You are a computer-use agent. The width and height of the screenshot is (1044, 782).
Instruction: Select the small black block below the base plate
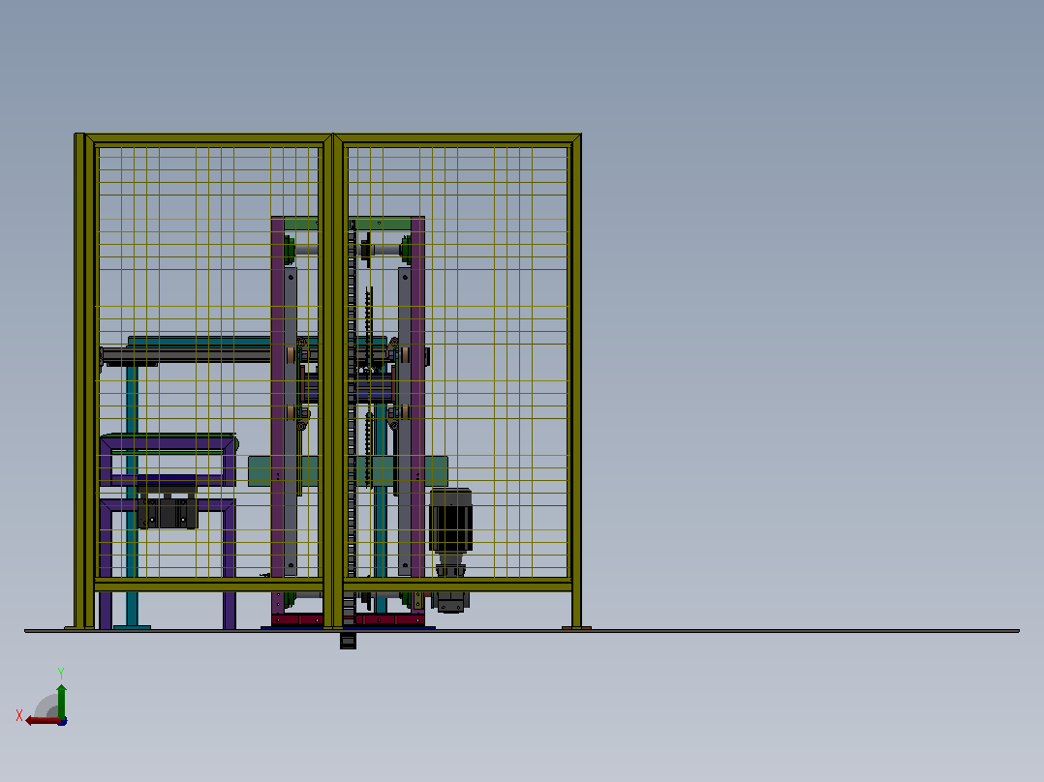tap(349, 641)
